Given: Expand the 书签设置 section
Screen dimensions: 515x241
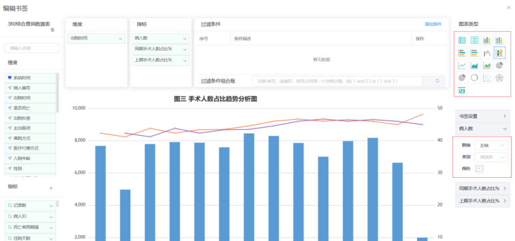Looking at the screenshot, I should coord(482,116).
